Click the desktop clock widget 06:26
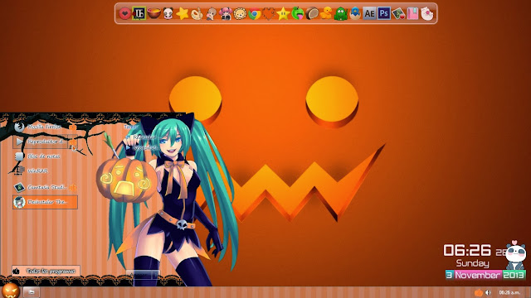 (x=467, y=251)
